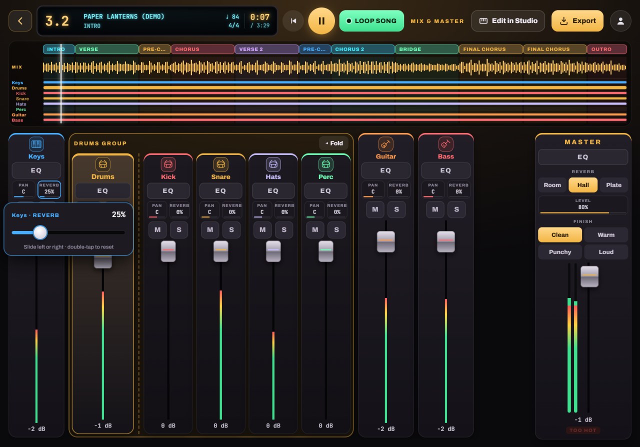Click the Guitar volume fader handle
This screenshot has width=640, height=447.
[x=386, y=241]
